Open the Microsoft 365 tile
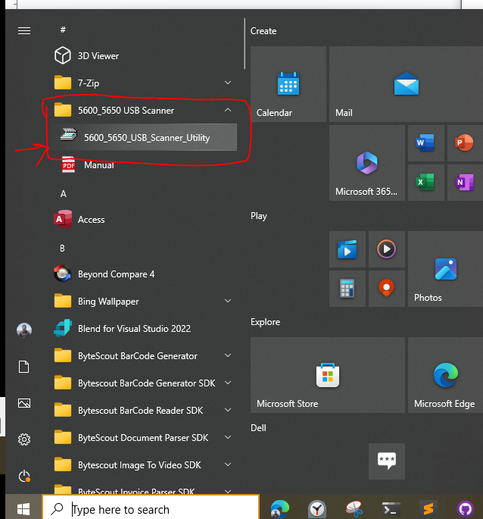Image resolution: width=483 pixels, height=519 pixels. [x=367, y=163]
